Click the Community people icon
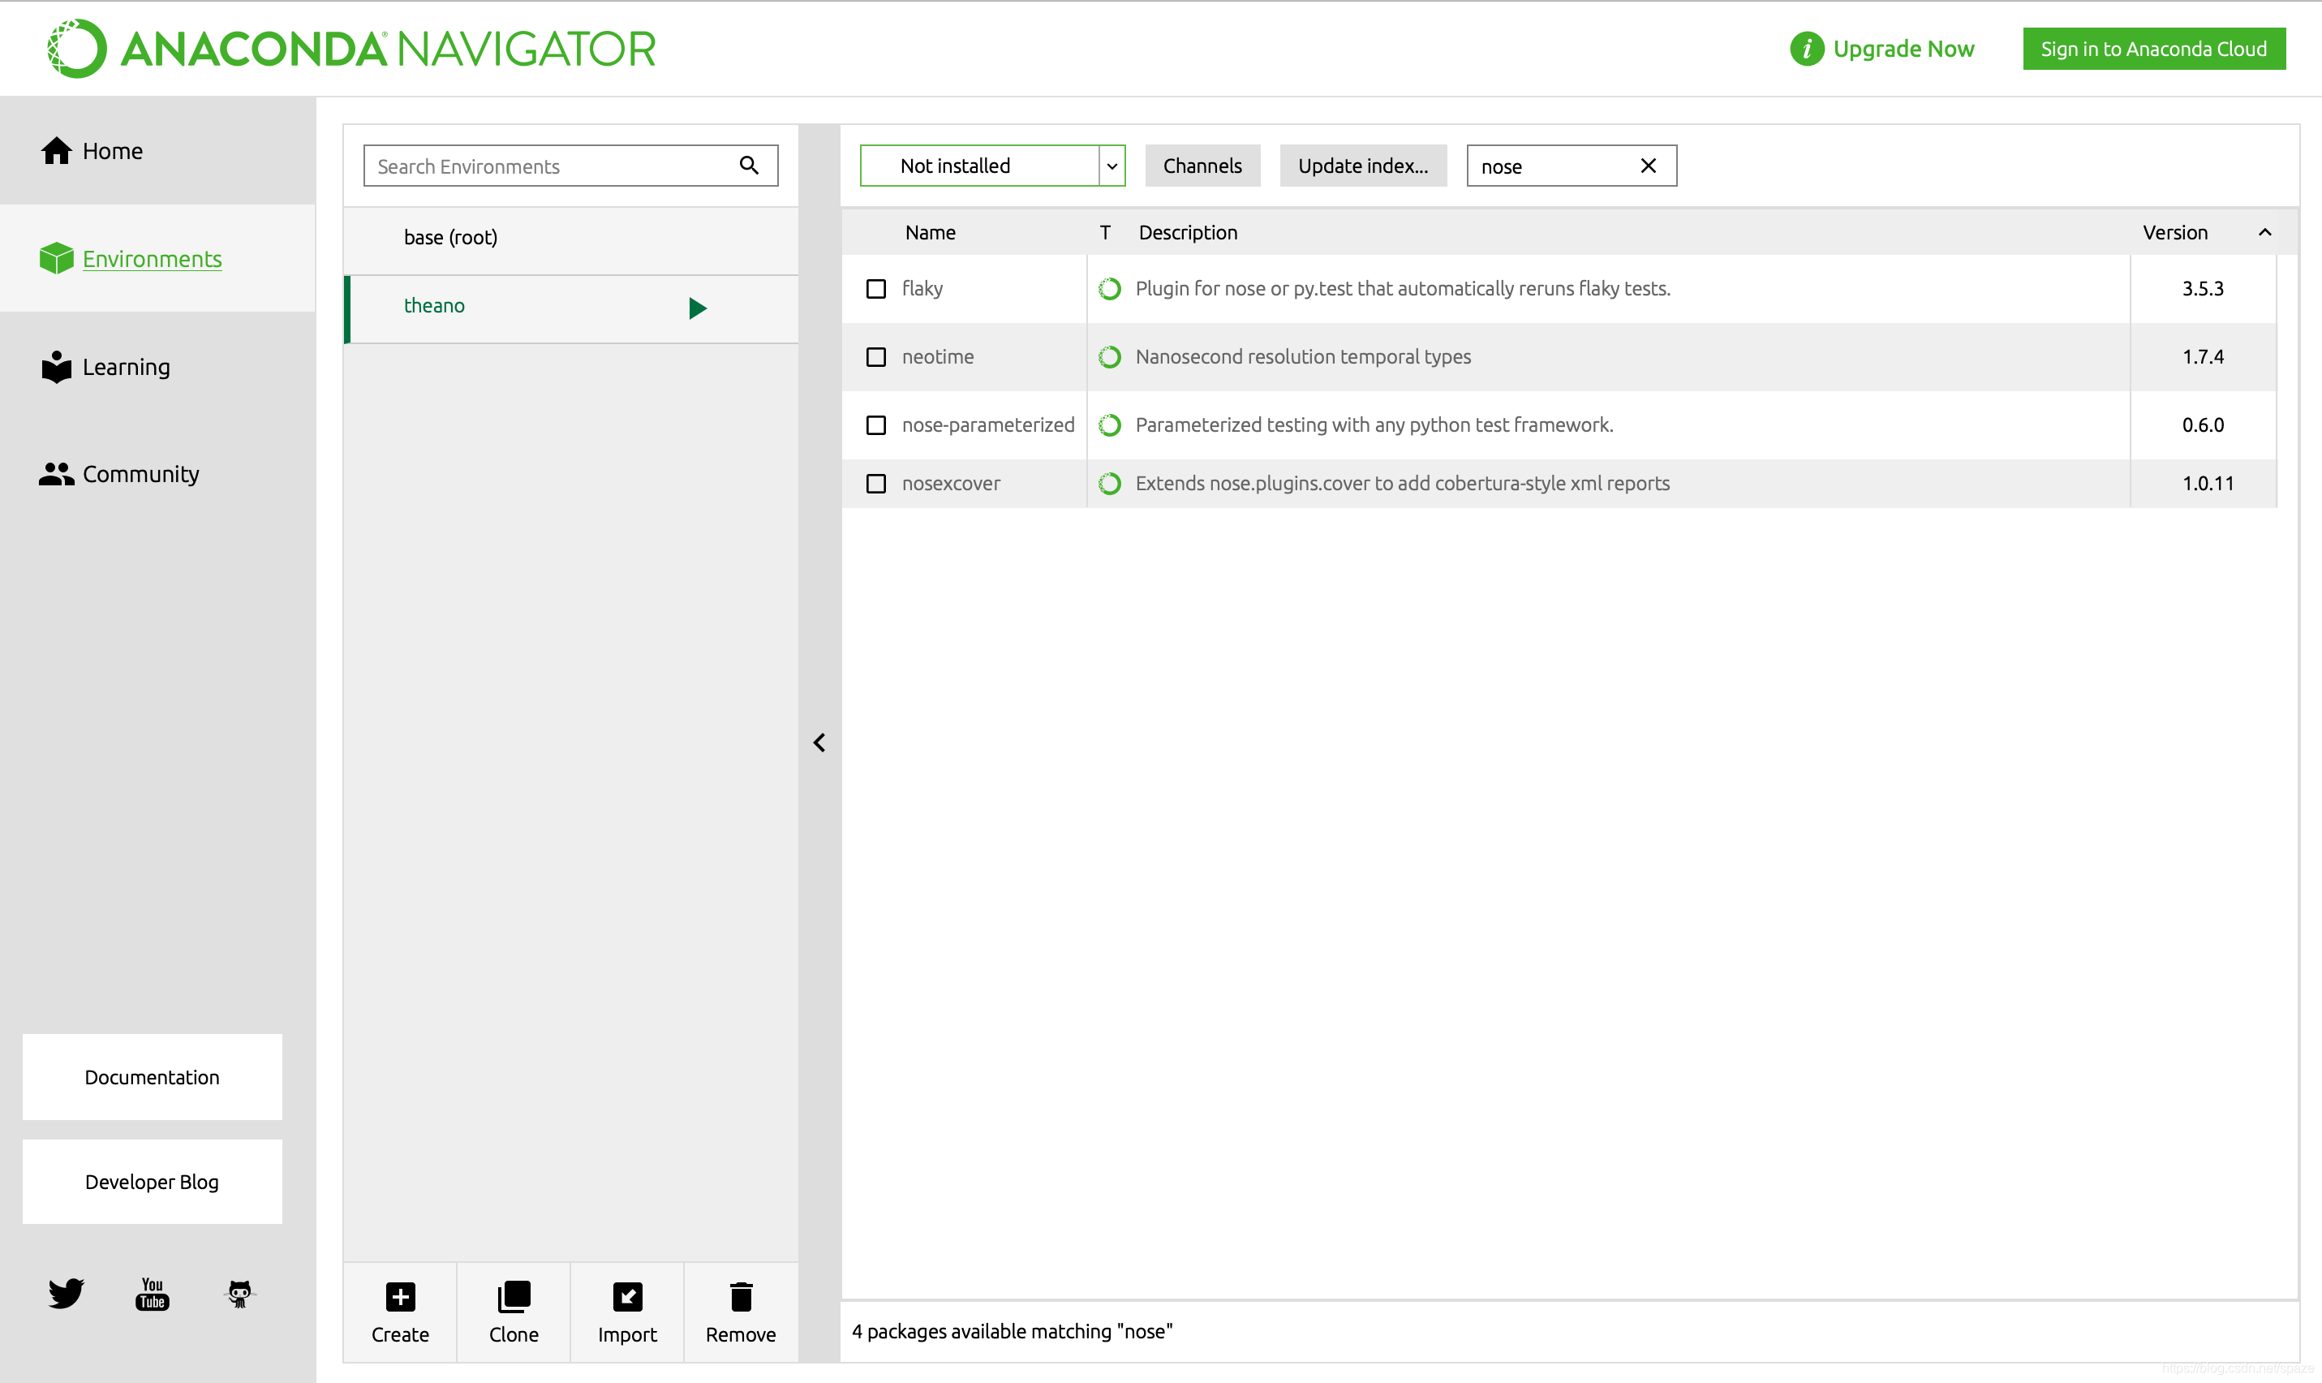 (56, 474)
